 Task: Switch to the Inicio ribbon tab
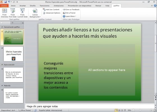[13, 6]
